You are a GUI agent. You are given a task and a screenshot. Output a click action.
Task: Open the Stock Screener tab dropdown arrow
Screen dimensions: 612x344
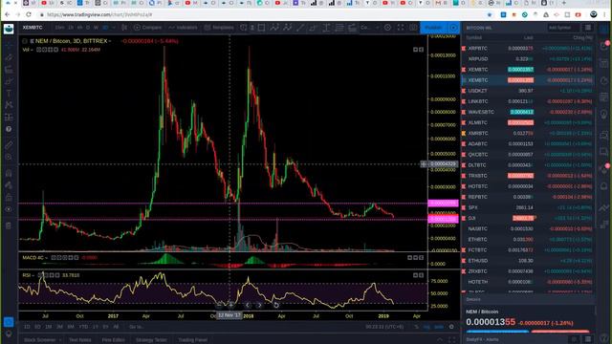tap(59, 340)
